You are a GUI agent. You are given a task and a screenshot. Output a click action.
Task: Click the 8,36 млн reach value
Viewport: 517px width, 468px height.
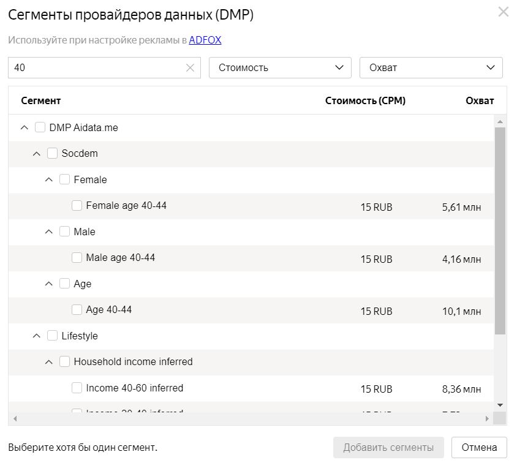click(462, 389)
